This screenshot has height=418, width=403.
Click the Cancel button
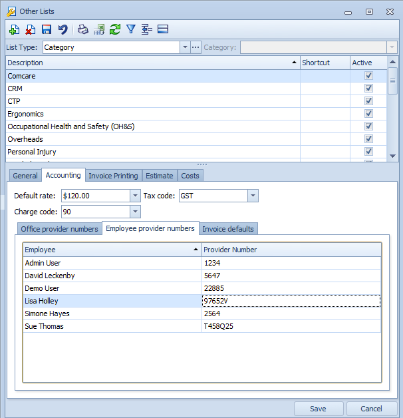[371, 409]
